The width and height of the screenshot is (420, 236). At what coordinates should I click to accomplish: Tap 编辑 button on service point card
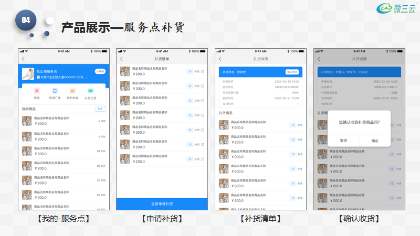coord(100,71)
